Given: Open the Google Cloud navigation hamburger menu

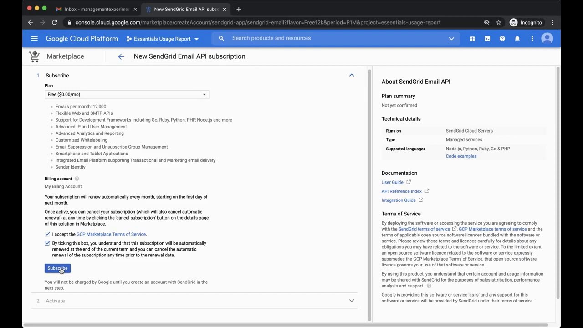Looking at the screenshot, I should 34,39.
